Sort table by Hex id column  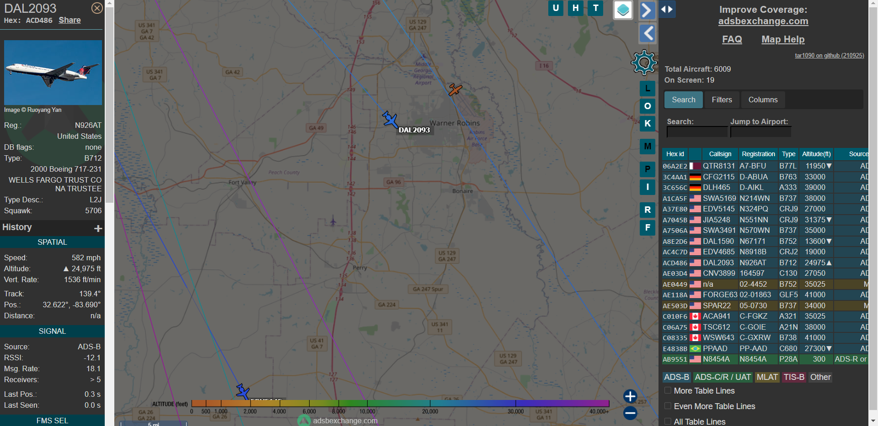(675, 154)
